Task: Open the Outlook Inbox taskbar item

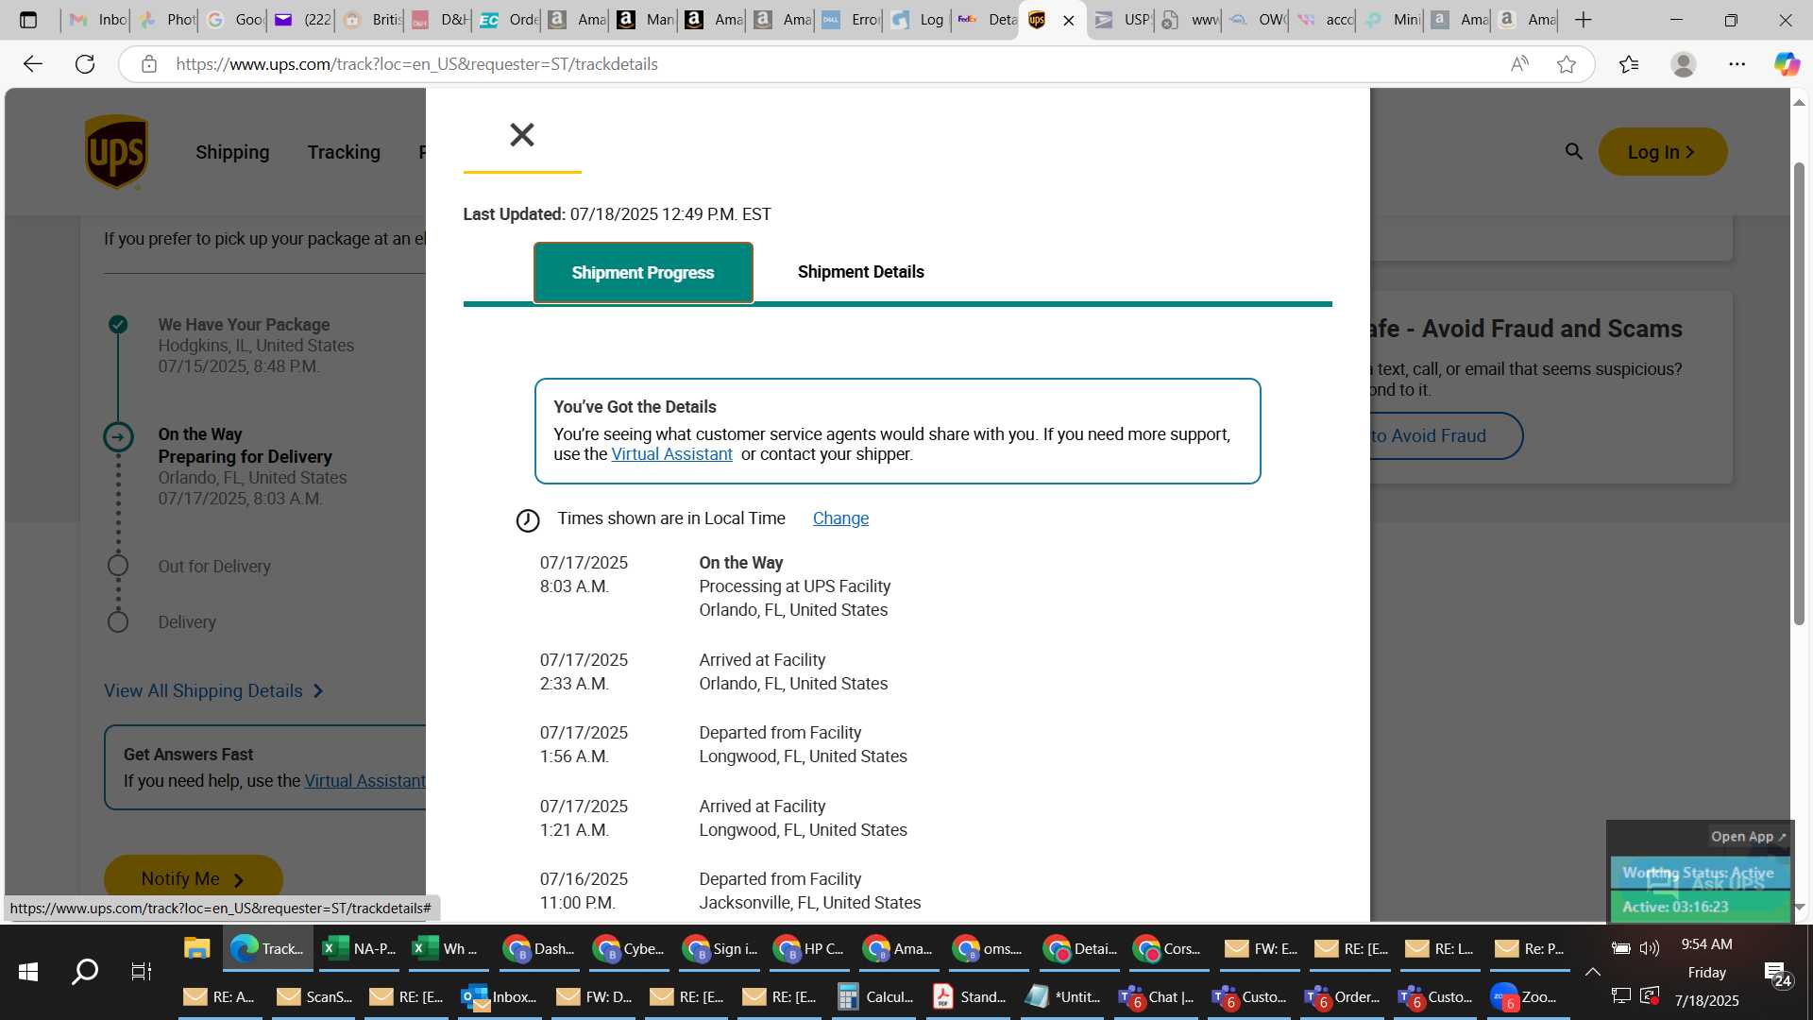Action: tap(500, 996)
